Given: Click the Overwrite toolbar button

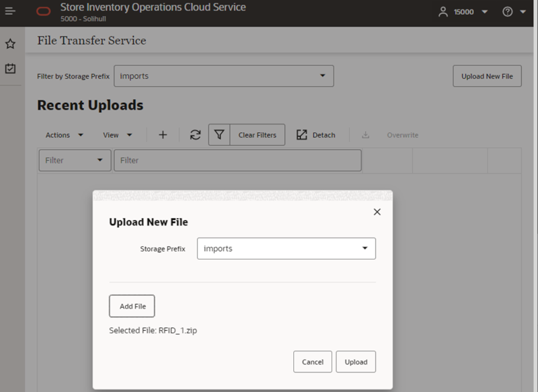Looking at the screenshot, I should pos(402,135).
